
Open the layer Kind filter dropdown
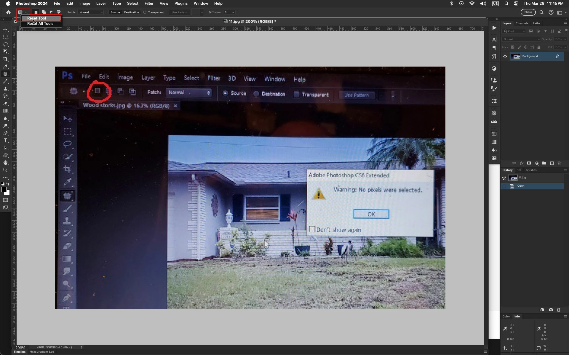click(x=514, y=31)
